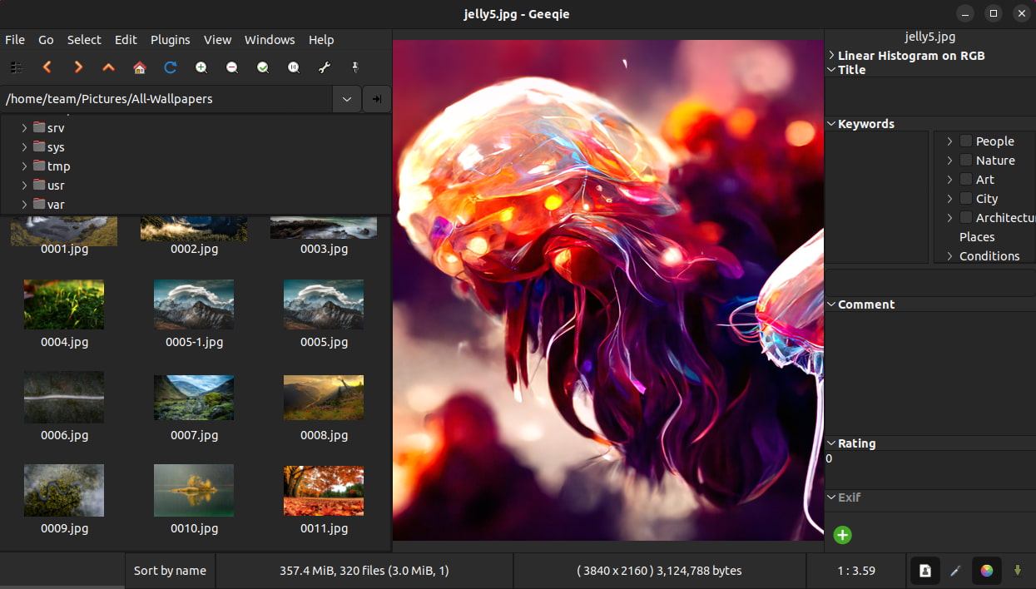Click the 1 : 3.59 zoom ratio button
Screen dimensions: 1036x589
[x=855, y=571]
